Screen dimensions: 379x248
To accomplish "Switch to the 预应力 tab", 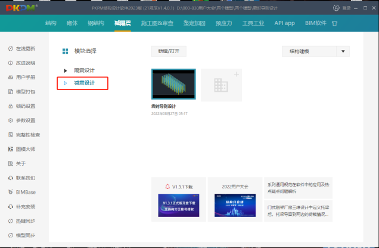I will [224, 23].
